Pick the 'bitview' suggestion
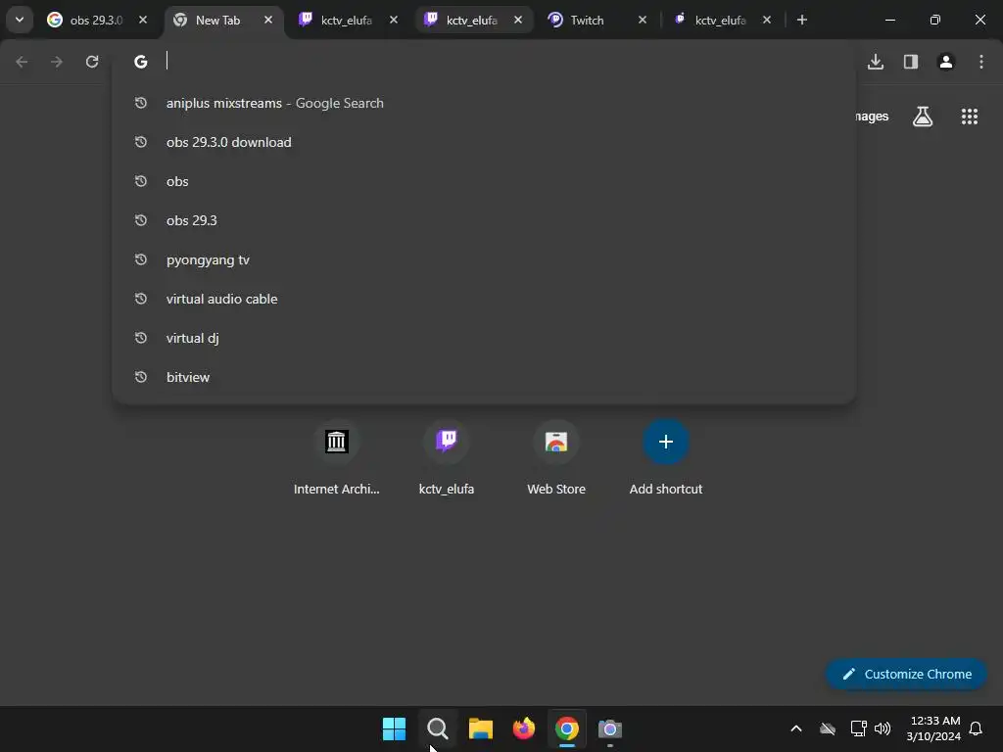 [484, 377]
